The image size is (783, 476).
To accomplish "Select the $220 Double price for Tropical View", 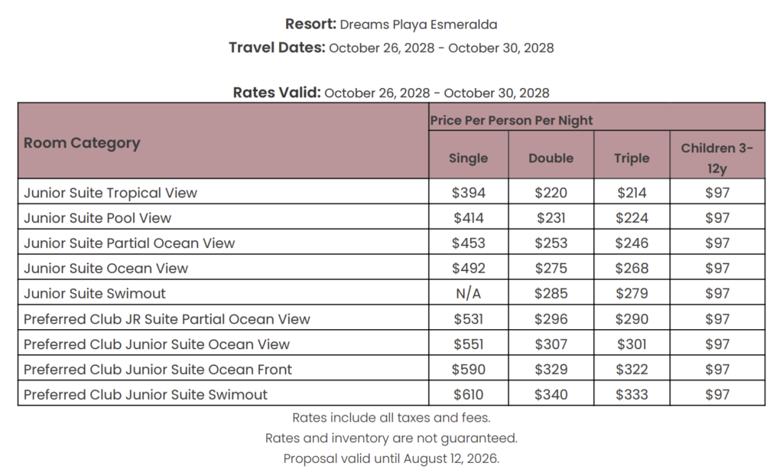I will (551, 193).
